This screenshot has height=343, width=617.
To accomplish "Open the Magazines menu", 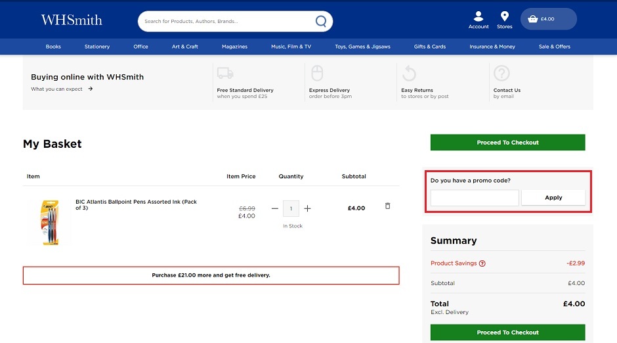I will (234, 47).
